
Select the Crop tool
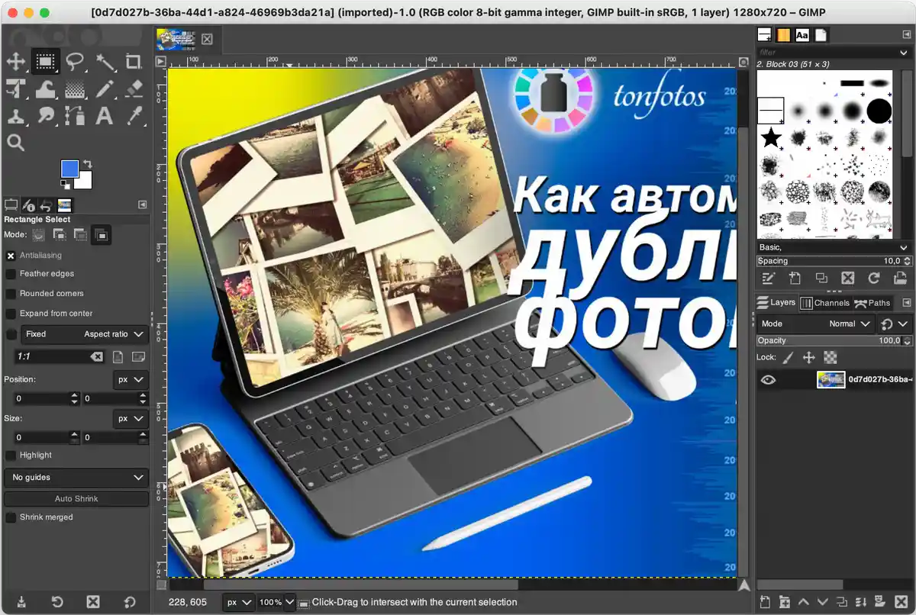coord(133,62)
